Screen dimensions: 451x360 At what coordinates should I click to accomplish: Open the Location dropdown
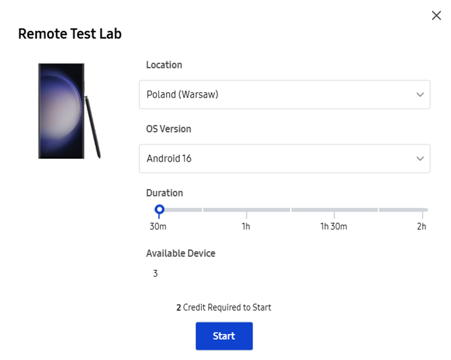point(284,95)
